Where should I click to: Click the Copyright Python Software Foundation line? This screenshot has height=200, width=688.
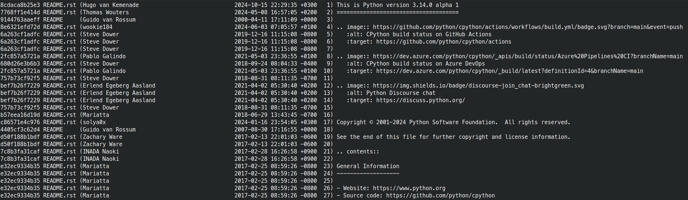[453, 122]
